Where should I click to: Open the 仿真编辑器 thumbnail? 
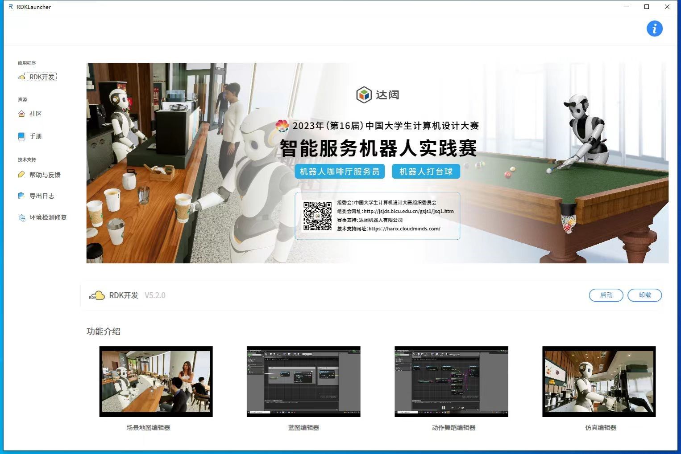tap(599, 381)
